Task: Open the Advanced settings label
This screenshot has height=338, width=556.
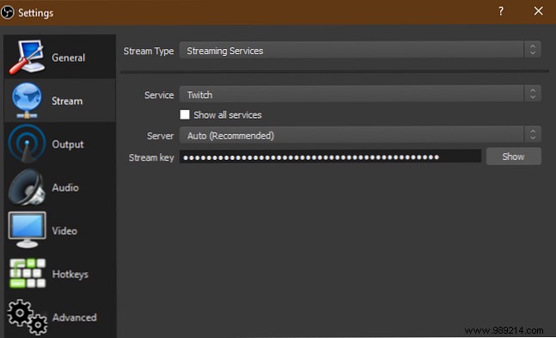Action: point(75,317)
